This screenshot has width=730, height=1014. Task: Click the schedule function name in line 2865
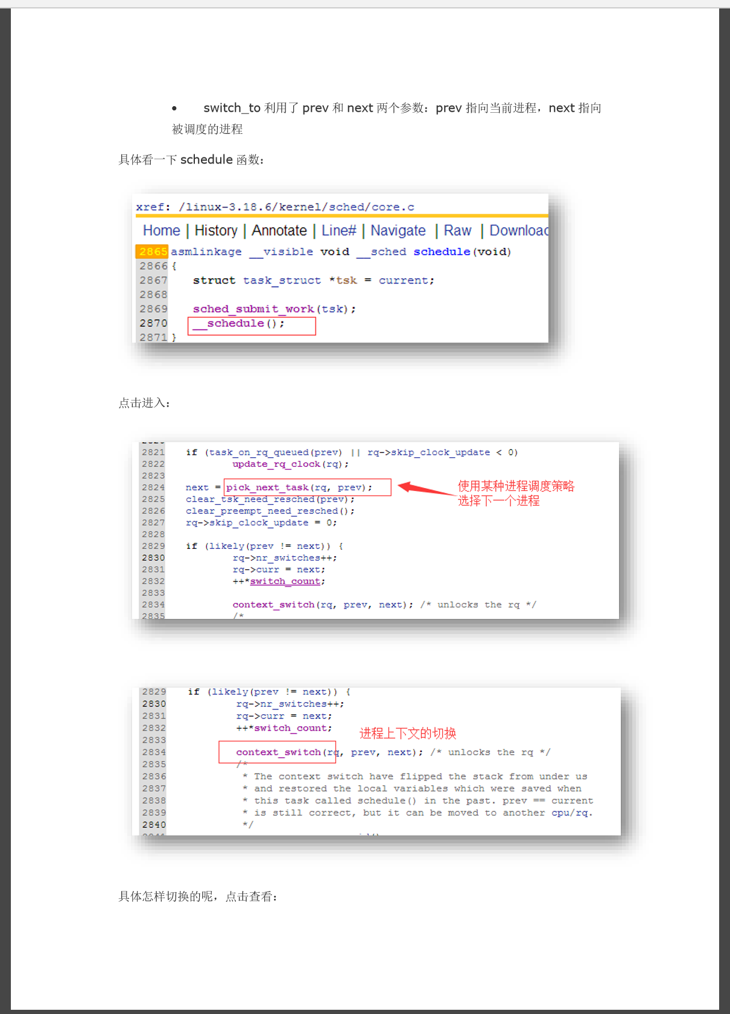[442, 252]
